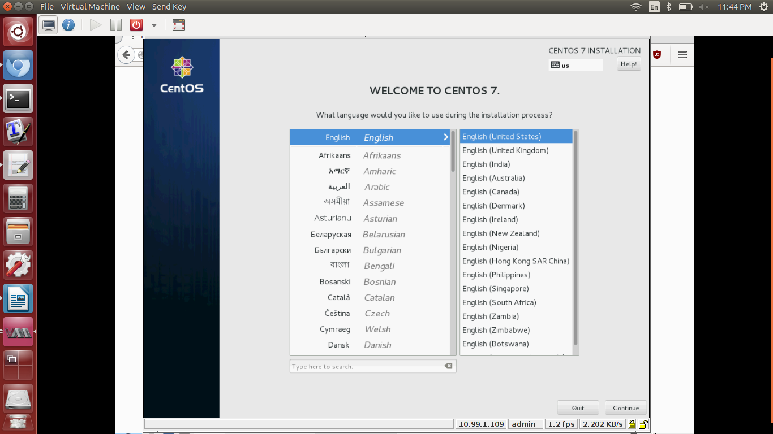Image resolution: width=773 pixels, height=434 pixels.
Task: Select Amharic language
Action: click(370, 171)
